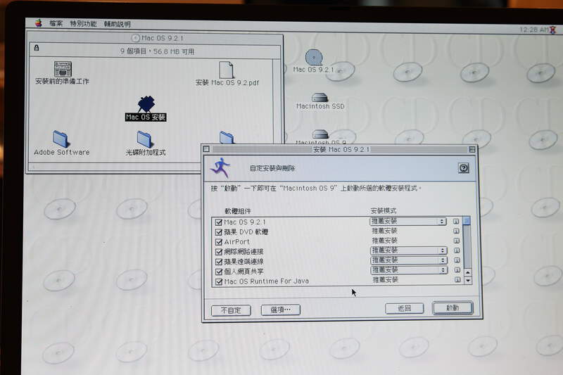The width and height of the screenshot is (563, 375).
Task: Click the component list scrollbar thumb
Action: (x=467, y=220)
